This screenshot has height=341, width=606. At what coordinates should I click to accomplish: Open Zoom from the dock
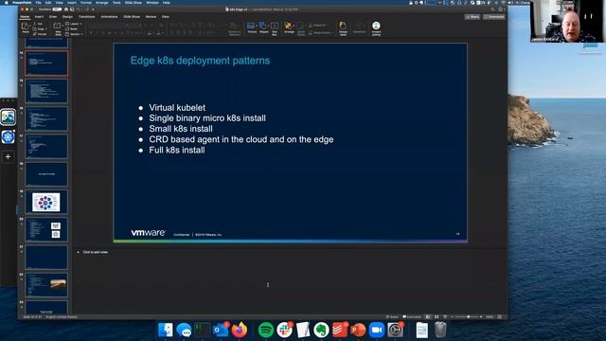coord(377,330)
